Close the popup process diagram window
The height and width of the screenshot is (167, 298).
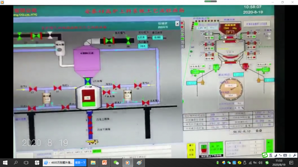tap(177, 23)
